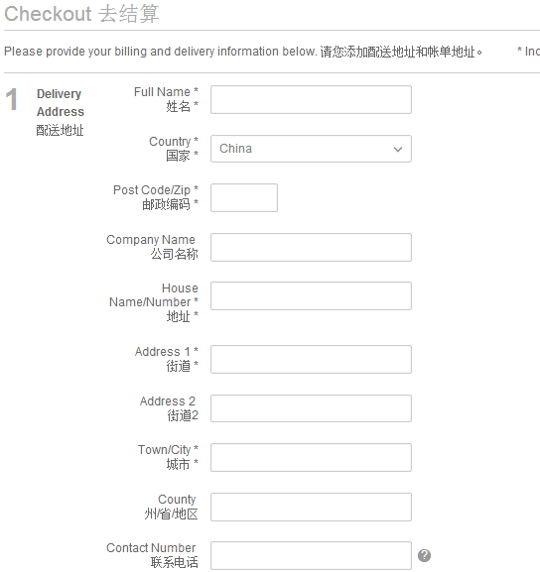The width and height of the screenshot is (540, 572).
Task: Focus the County input field
Action: (x=311, y=507)
